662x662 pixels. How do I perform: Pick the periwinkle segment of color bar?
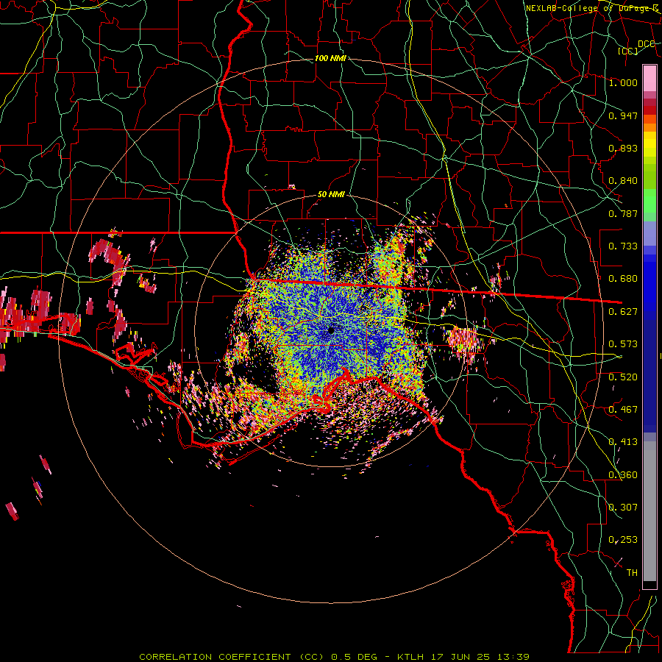pyautogui.click(x=649, y=233)
